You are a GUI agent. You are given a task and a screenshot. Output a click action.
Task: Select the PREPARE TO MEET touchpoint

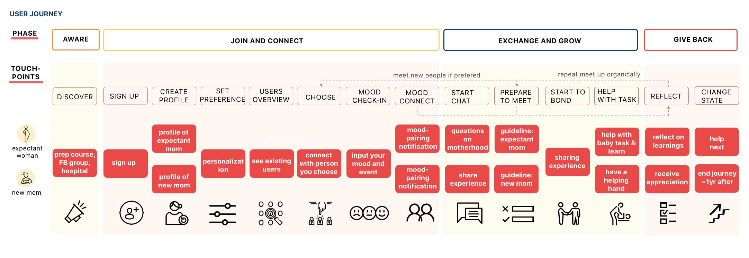516,96
